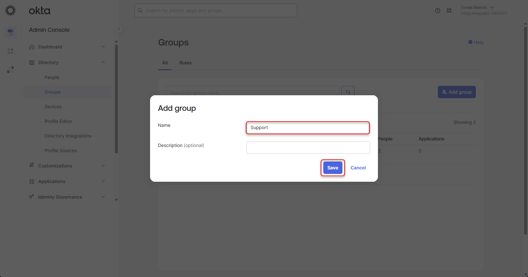Open the help question mark icon
The width and height of the screenshot is (528, 277).
pyautogui.click(x=438, y=10)
